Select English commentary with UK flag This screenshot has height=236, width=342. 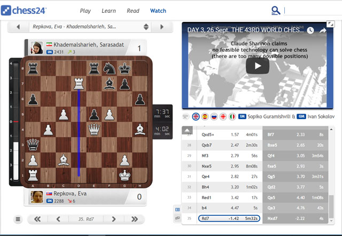(x=196, y=116)
